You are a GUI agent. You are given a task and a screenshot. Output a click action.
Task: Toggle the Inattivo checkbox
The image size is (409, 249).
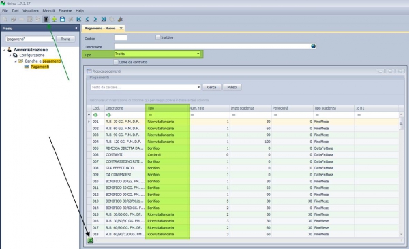point(158,37)
